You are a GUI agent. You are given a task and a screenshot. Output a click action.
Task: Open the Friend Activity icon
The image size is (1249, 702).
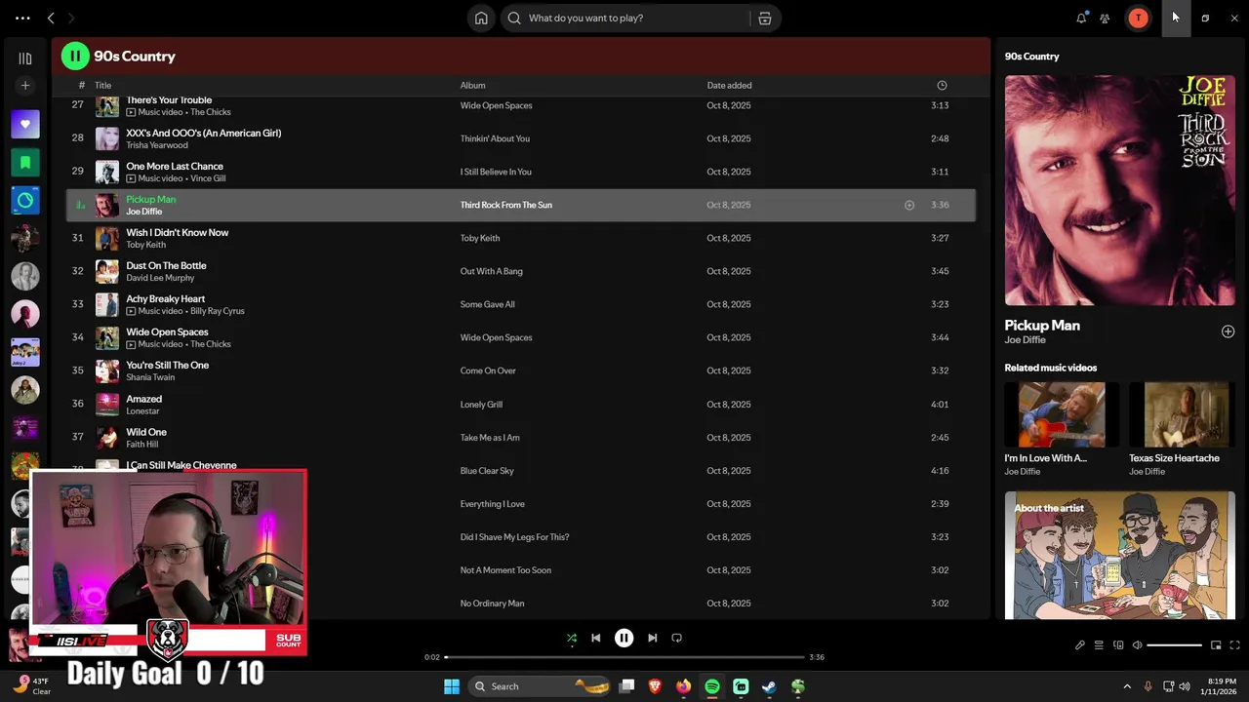pyautogui.click(x=1105, y=18)
